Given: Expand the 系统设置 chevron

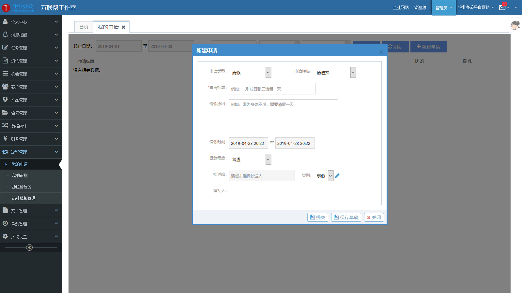Looking at the screenshot, I should pos(56,236).
